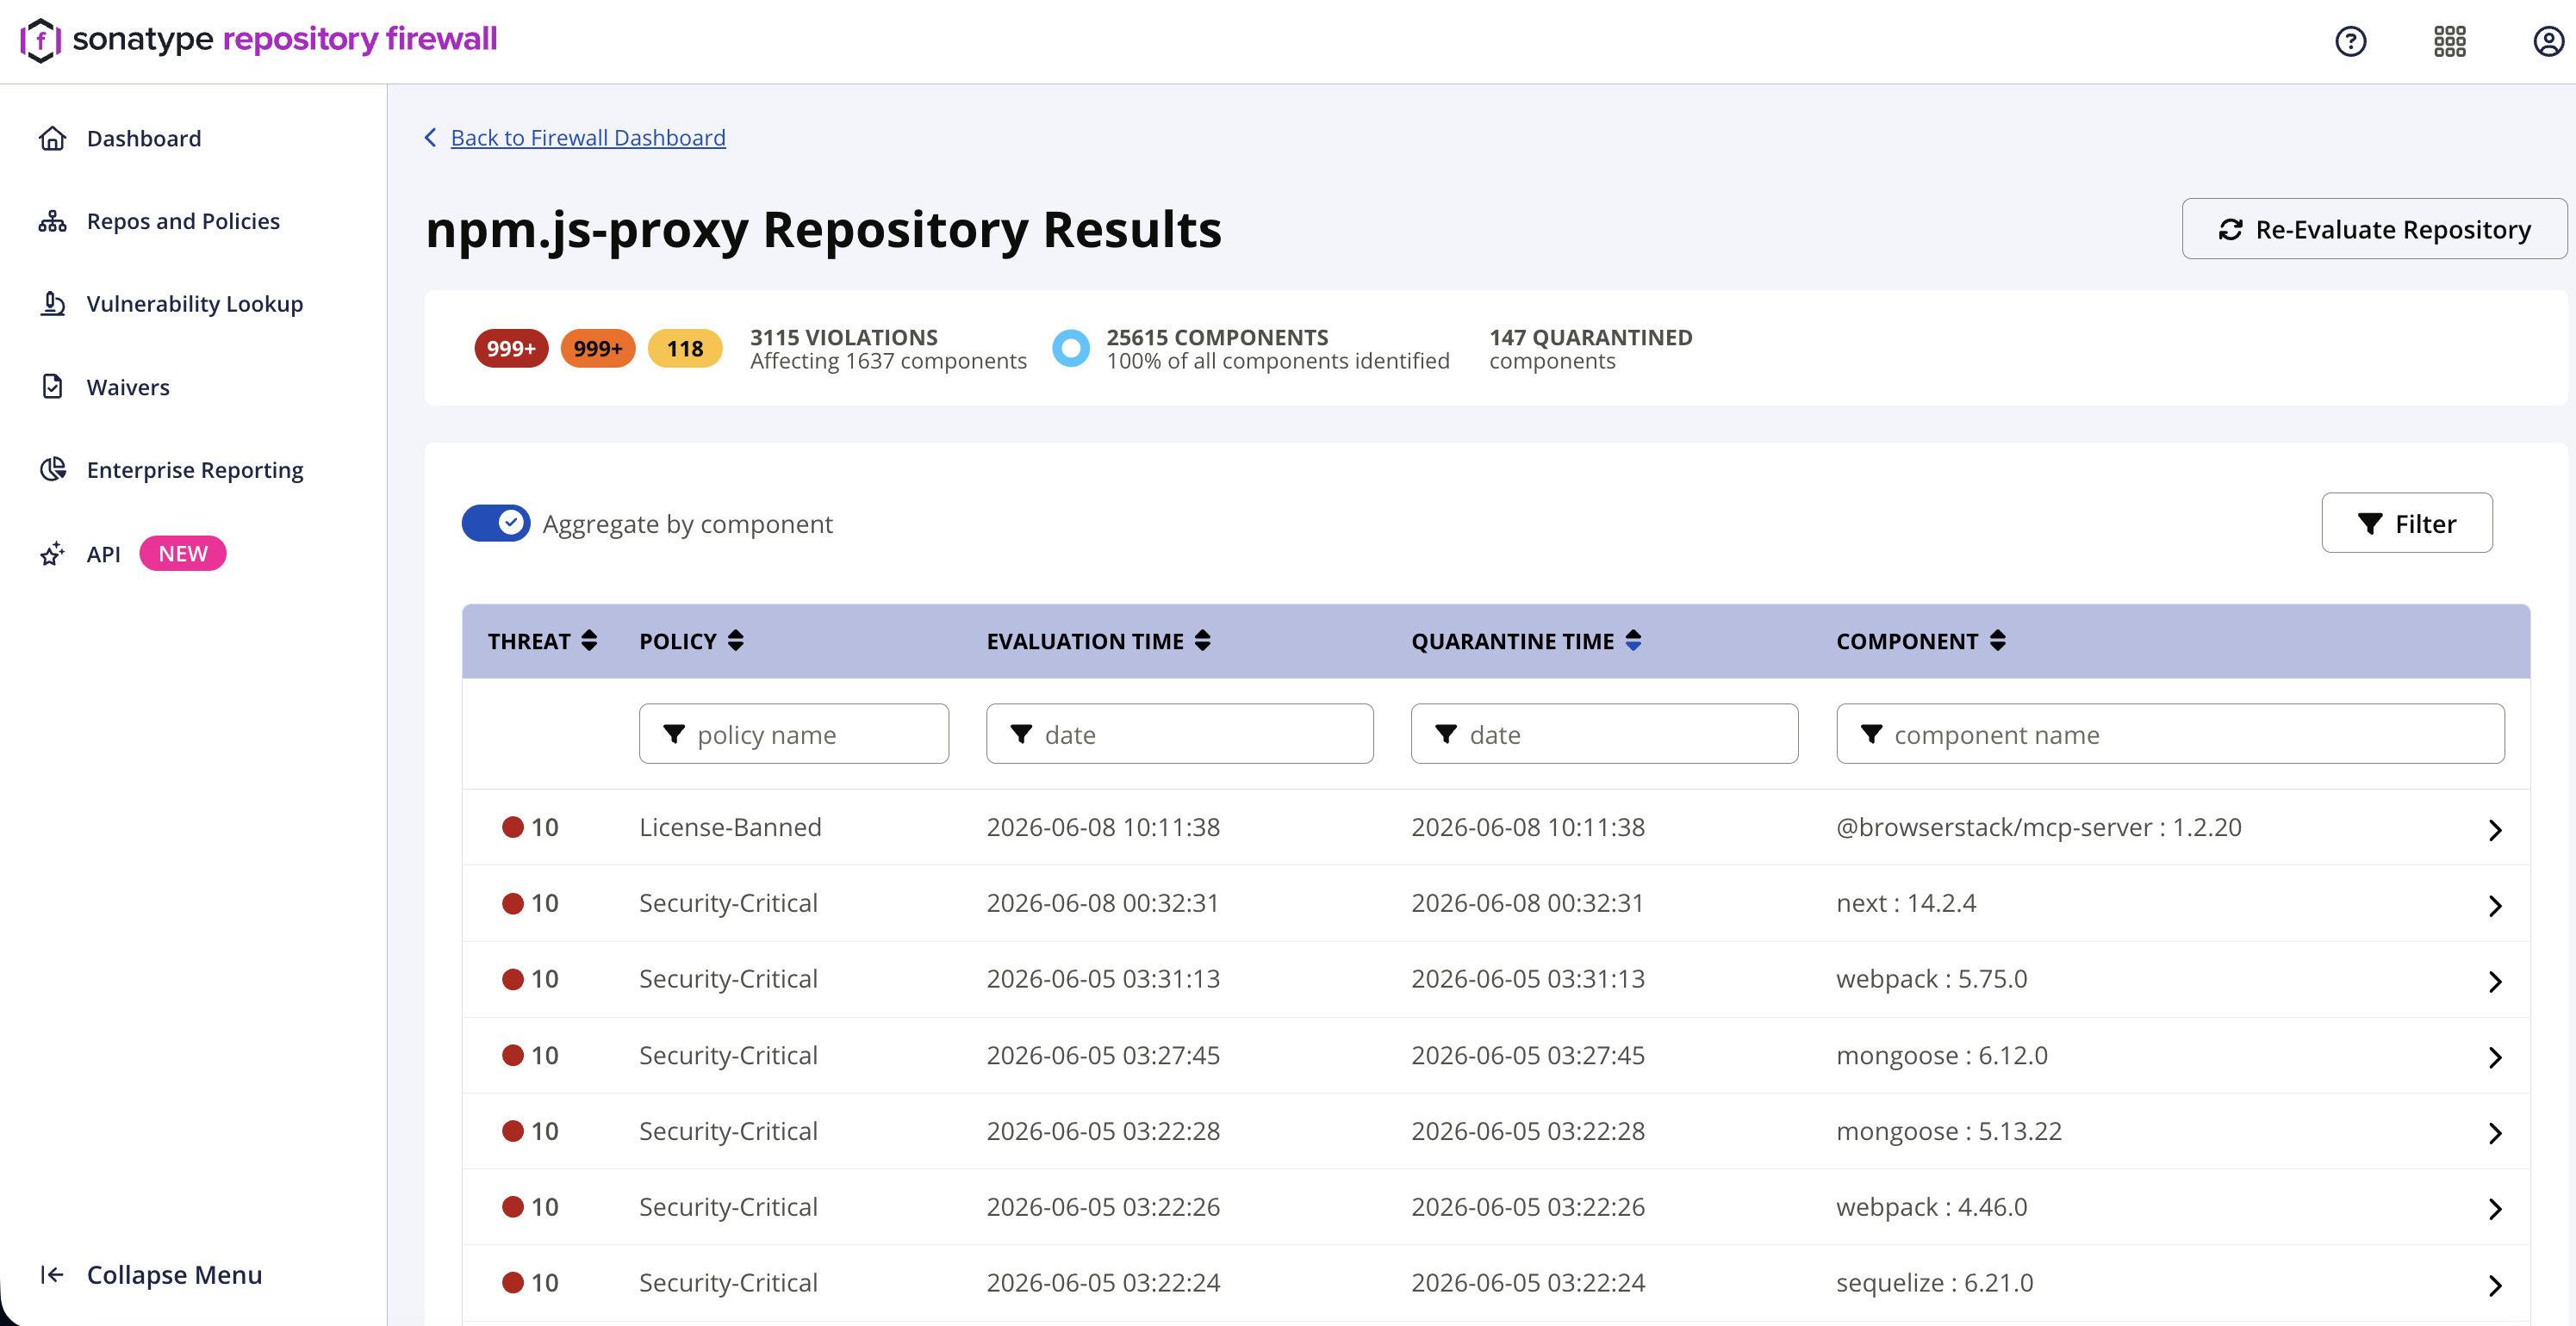The height and width of the screenshot is (1326, 2576).
Task: Open Vulnerability Lookup menu item
Action: click(x=195, y=304)
